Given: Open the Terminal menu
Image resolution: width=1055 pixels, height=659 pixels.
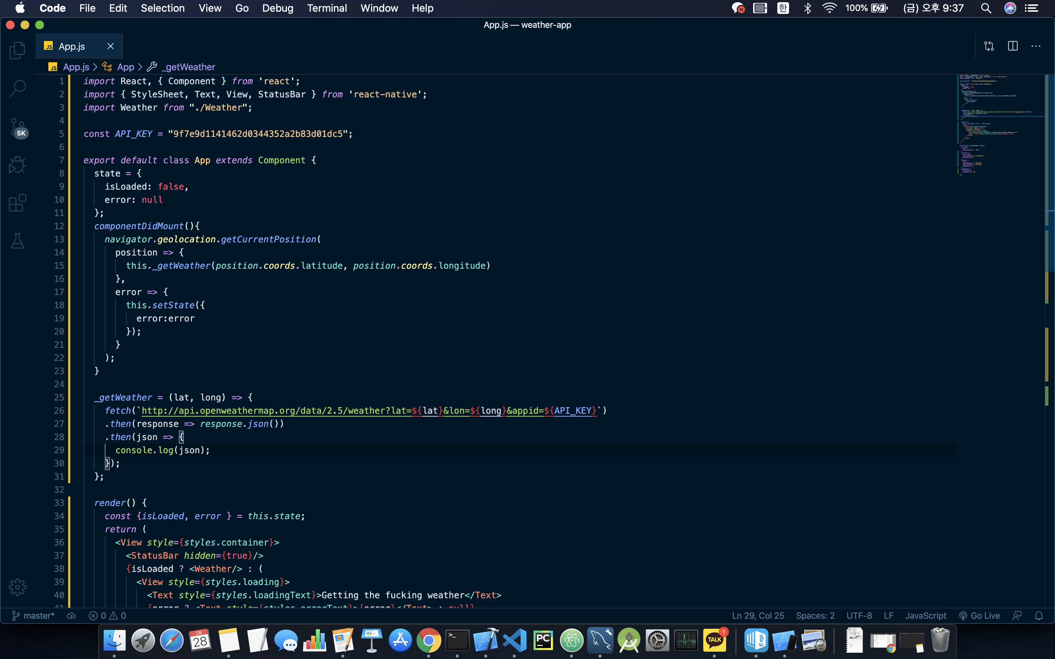Looking at the screenshot, I should coord(326,8).
